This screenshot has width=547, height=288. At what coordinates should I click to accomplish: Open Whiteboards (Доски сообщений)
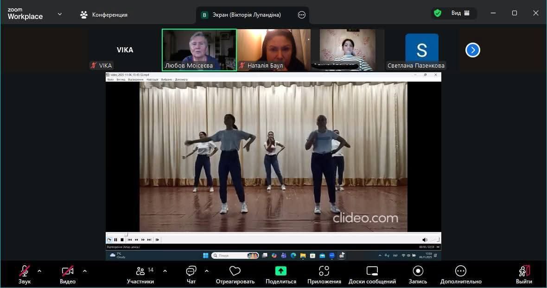pyautogui.click(x=372, y=271)
